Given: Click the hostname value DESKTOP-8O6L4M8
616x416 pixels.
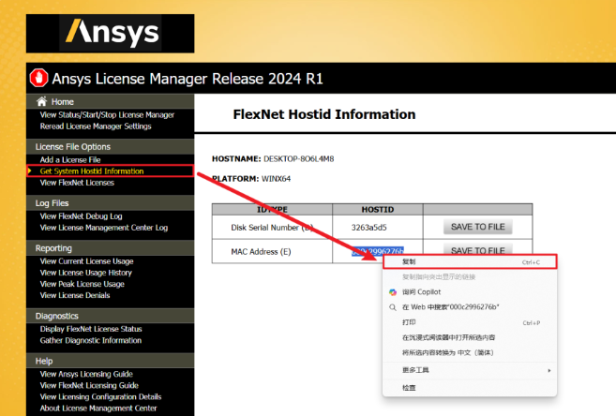Looking at the screenshot, I should (x=298, y=159).
